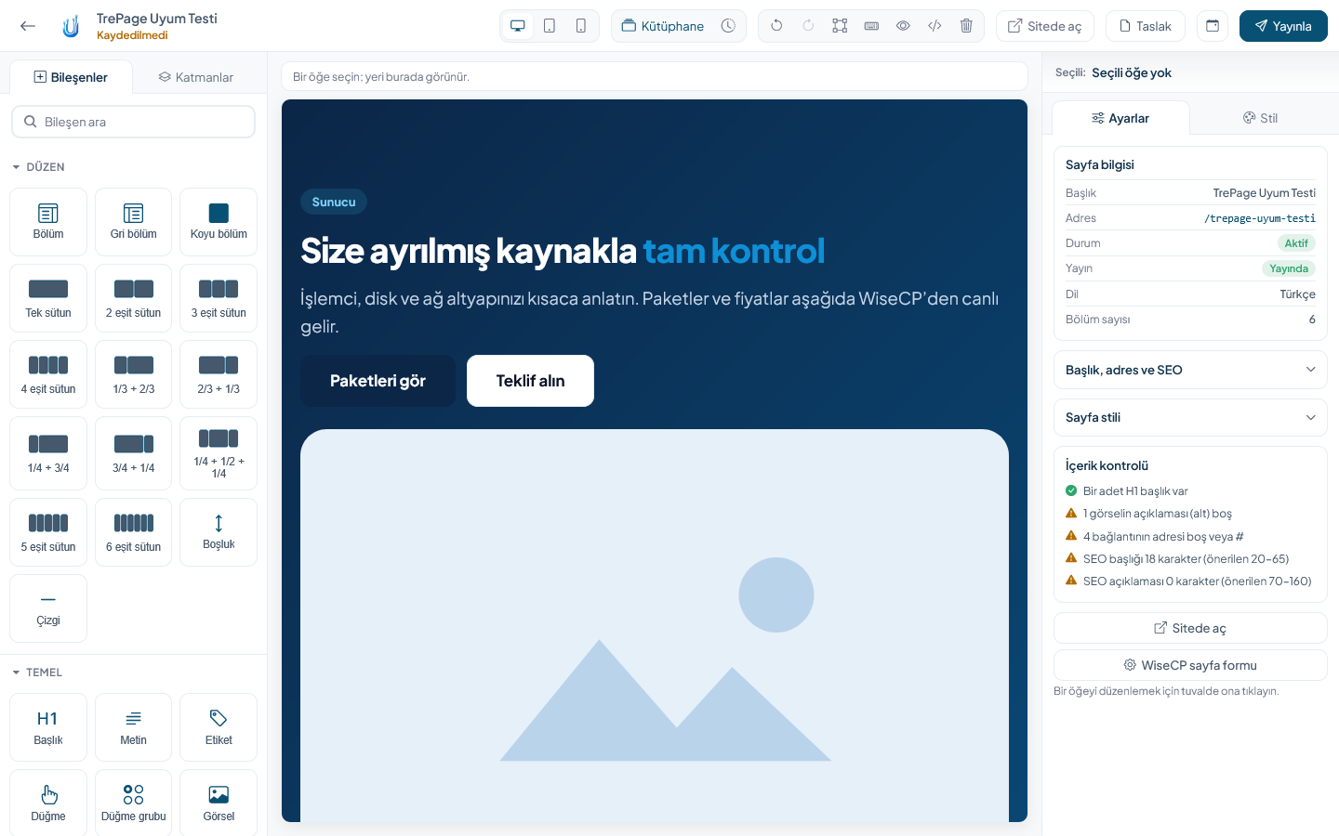
Task: Collapse the DÜZEN component group
Action: tap(38, 167)
